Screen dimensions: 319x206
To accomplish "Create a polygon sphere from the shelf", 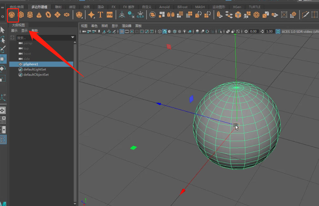I will [x=12, y=15].
